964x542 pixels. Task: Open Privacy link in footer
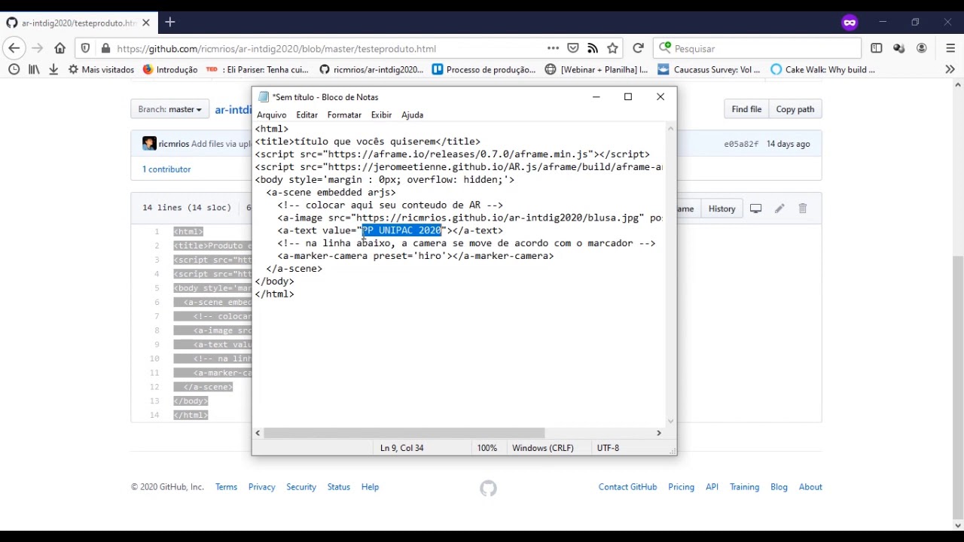[x=261, y=487]
